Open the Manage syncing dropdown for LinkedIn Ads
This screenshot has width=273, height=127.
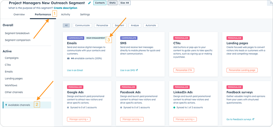185,120
